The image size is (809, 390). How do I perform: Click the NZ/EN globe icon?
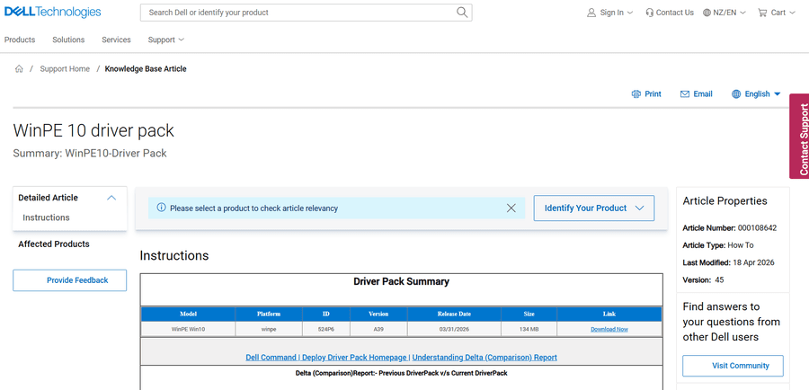click(707, 13)
